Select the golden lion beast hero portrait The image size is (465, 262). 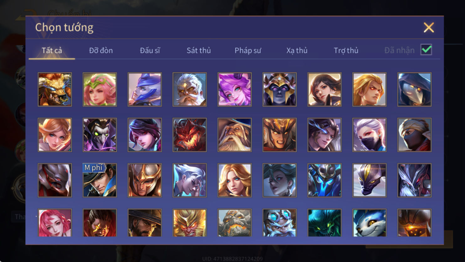[x=55, y=89]
